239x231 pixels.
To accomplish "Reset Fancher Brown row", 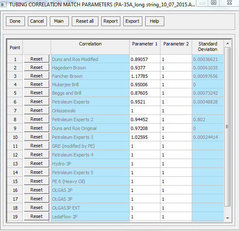I will pos(37,76).
